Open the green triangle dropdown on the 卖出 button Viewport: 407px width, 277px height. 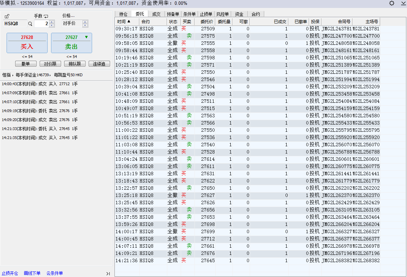86,37
